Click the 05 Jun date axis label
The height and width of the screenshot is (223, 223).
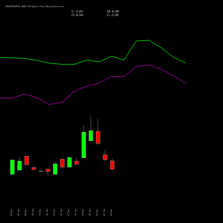(x=12, y=212)
